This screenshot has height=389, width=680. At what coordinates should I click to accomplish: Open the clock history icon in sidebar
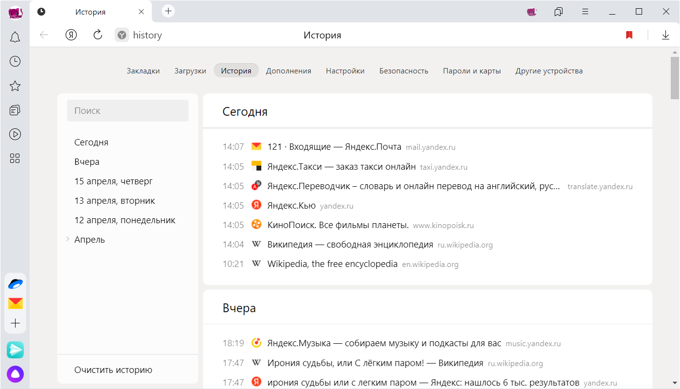(15, 61)
